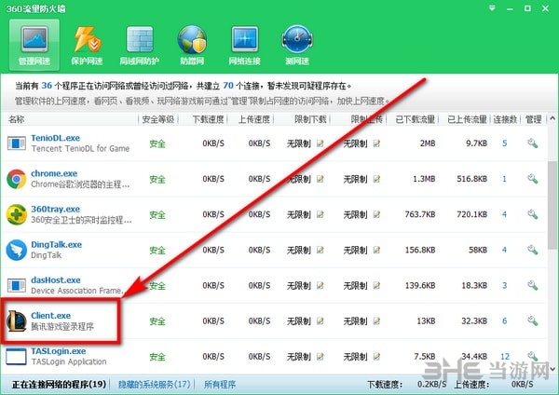Image resolution: width=559 pixels, height=395 pixels.
Task: Open manage wrench for dasHost.exe
Action: click(x=533, y=285)
